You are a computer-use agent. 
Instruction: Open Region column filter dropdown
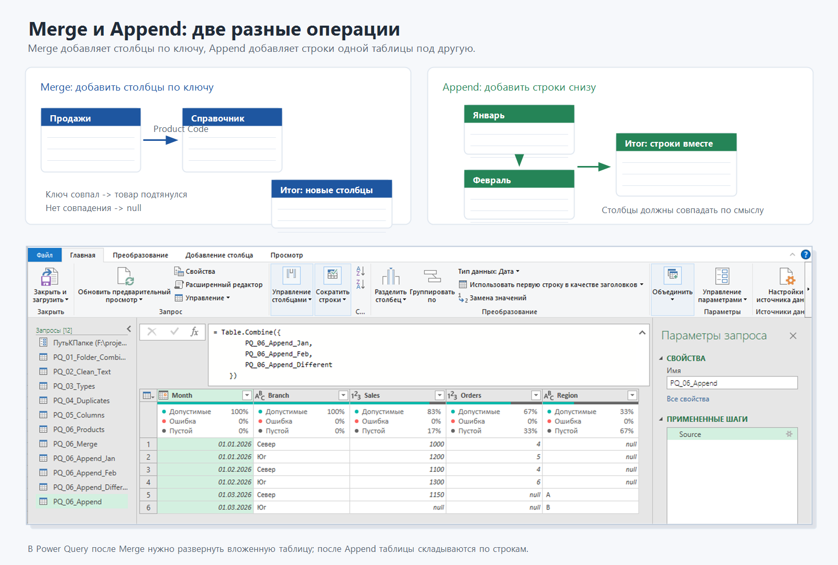click(x=632, y=395)
